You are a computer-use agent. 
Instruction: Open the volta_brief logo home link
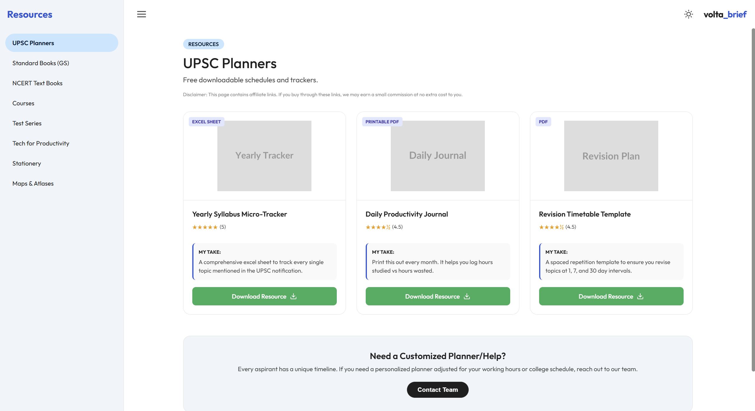[x=725, y=14]
